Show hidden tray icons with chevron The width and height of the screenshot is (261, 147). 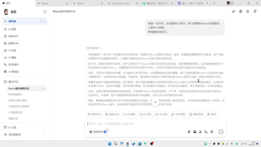210,144
